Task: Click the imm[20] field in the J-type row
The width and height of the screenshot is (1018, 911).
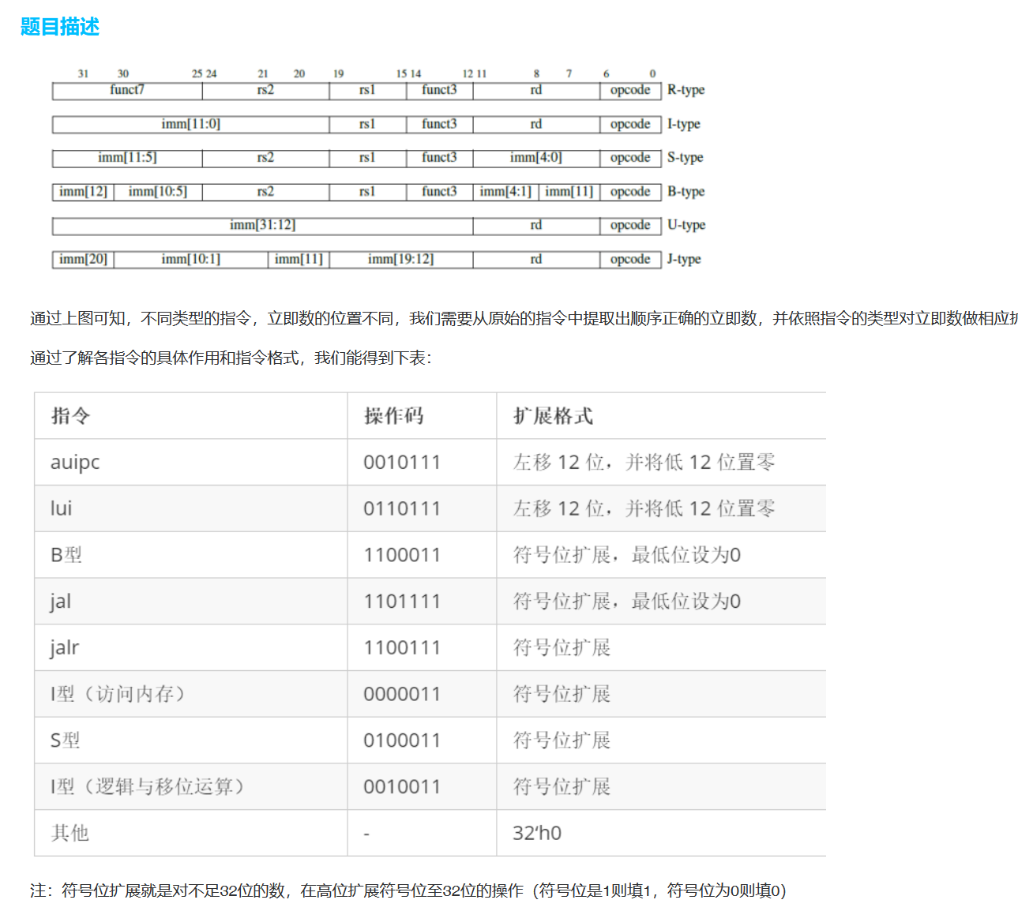Action: (x=83, y=259)
